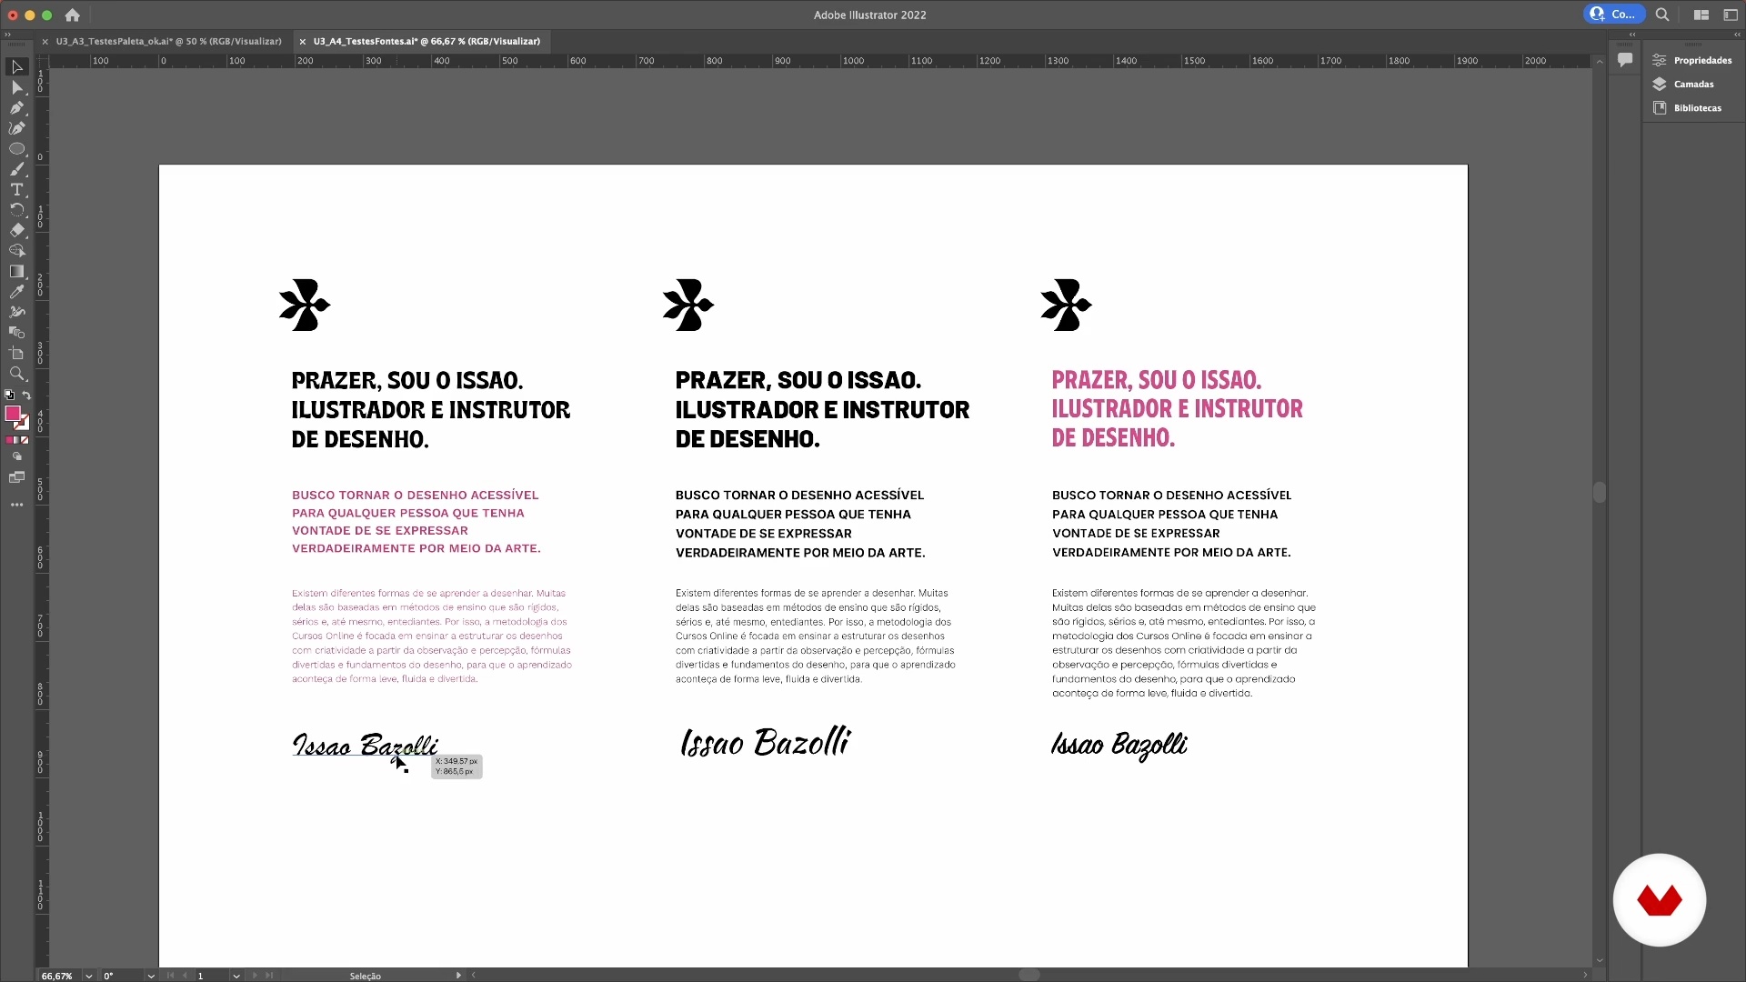Image resolution: width=1746 pixels, height=982 pixels.
Task: Select the Eyedropper tool
Action: coord(16,291)
